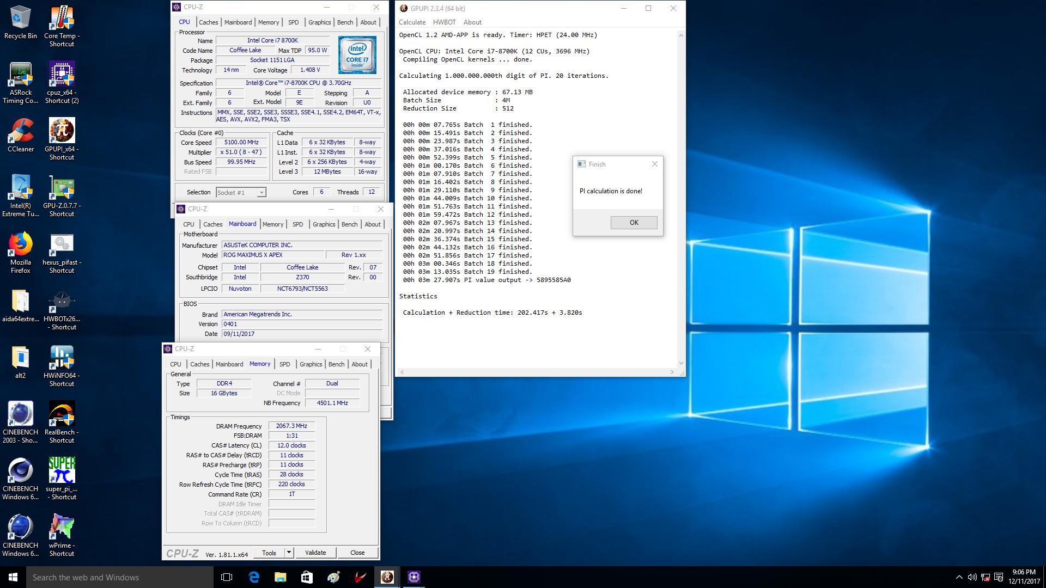The width and height of the screenshot is (1046, 588).
Task: Switch to Memory tab in top CPU-Z window
Action: coord(269,22)
